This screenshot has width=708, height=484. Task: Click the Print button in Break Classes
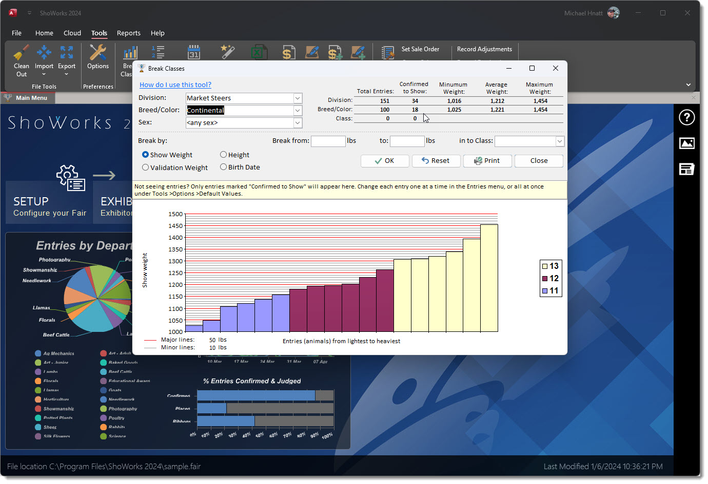[x=487, y=161]
